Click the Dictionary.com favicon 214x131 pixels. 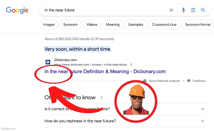click(x=48, y=62)
